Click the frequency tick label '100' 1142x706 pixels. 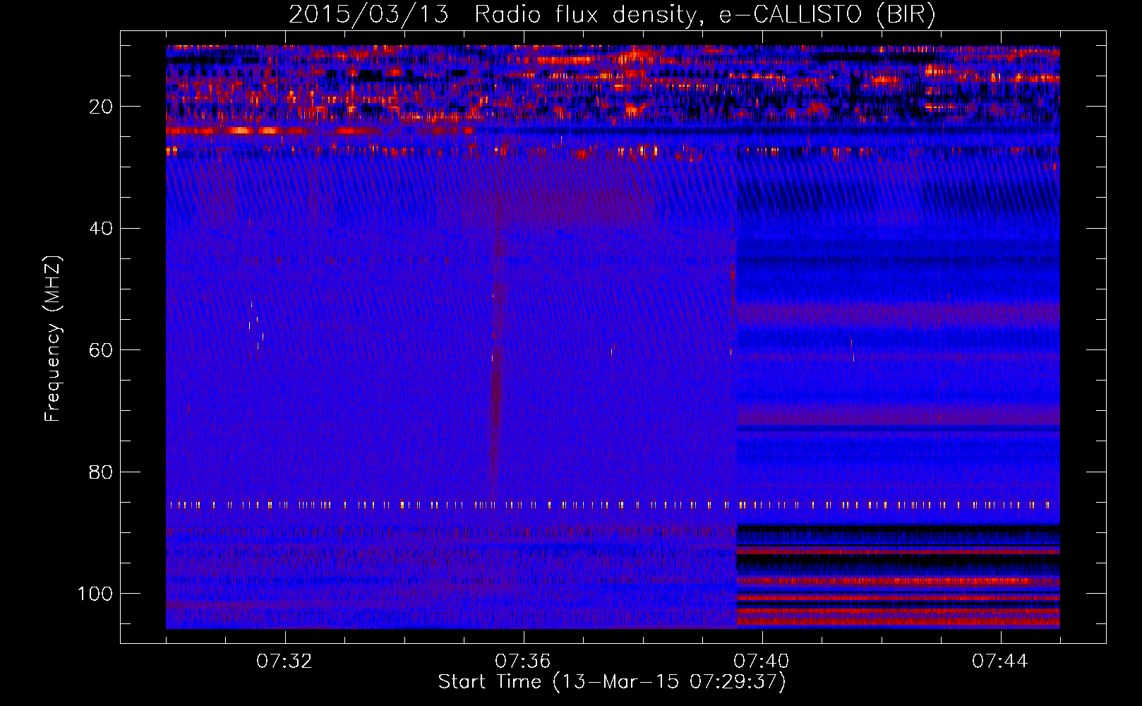coord(95,594)
